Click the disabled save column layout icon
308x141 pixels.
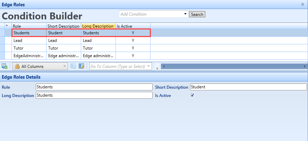tap(73, 66)
